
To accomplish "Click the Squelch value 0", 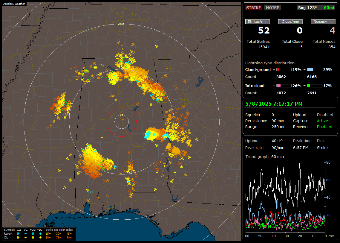I will tap(273, 115).
